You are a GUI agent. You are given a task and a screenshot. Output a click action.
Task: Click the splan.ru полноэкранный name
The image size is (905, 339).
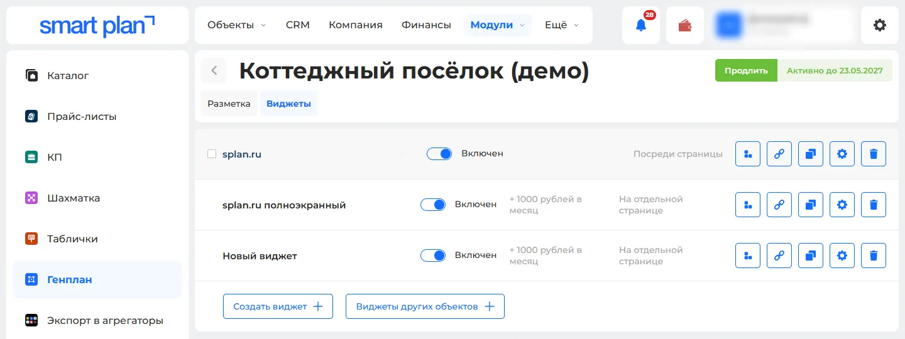click(x=284, y=205)
